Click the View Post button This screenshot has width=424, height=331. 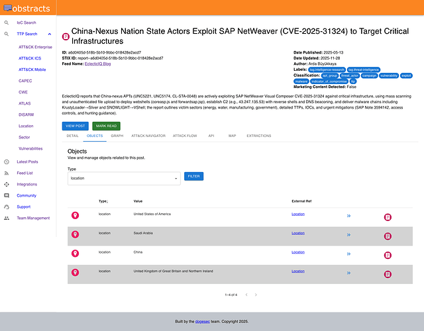click(75, 125)
